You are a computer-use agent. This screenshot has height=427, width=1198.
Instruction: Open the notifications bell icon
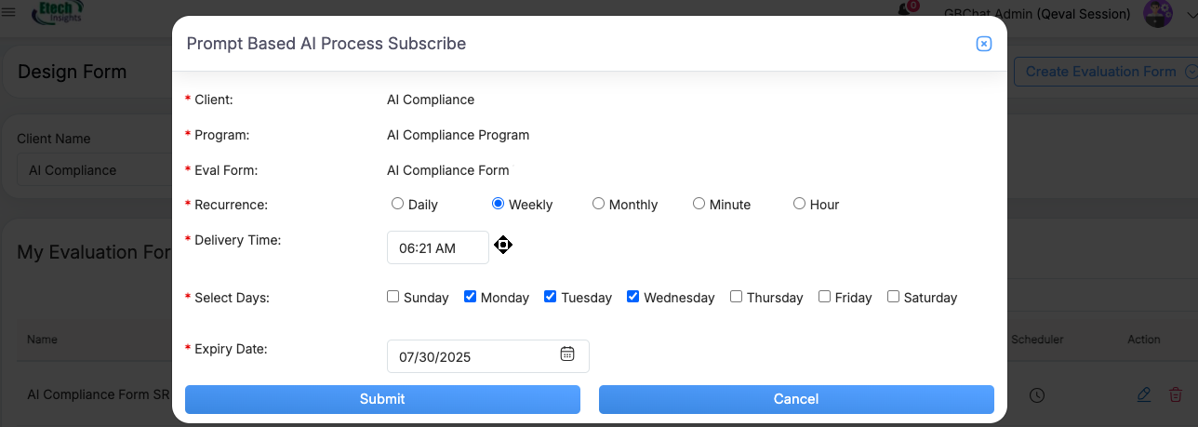(x=904, y=10)
